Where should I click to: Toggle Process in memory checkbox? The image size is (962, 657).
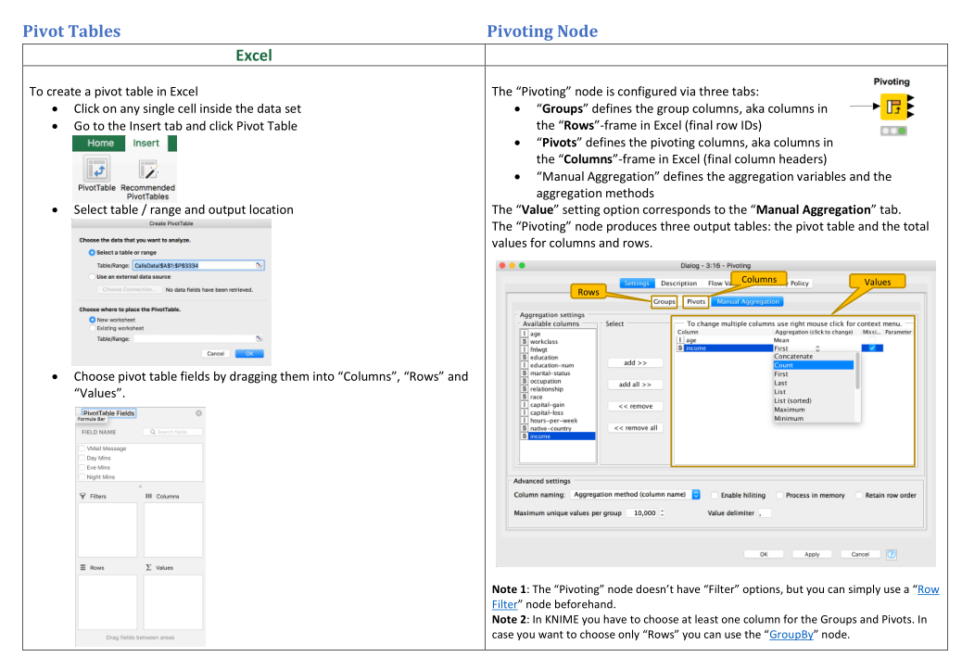click(779, 495)
